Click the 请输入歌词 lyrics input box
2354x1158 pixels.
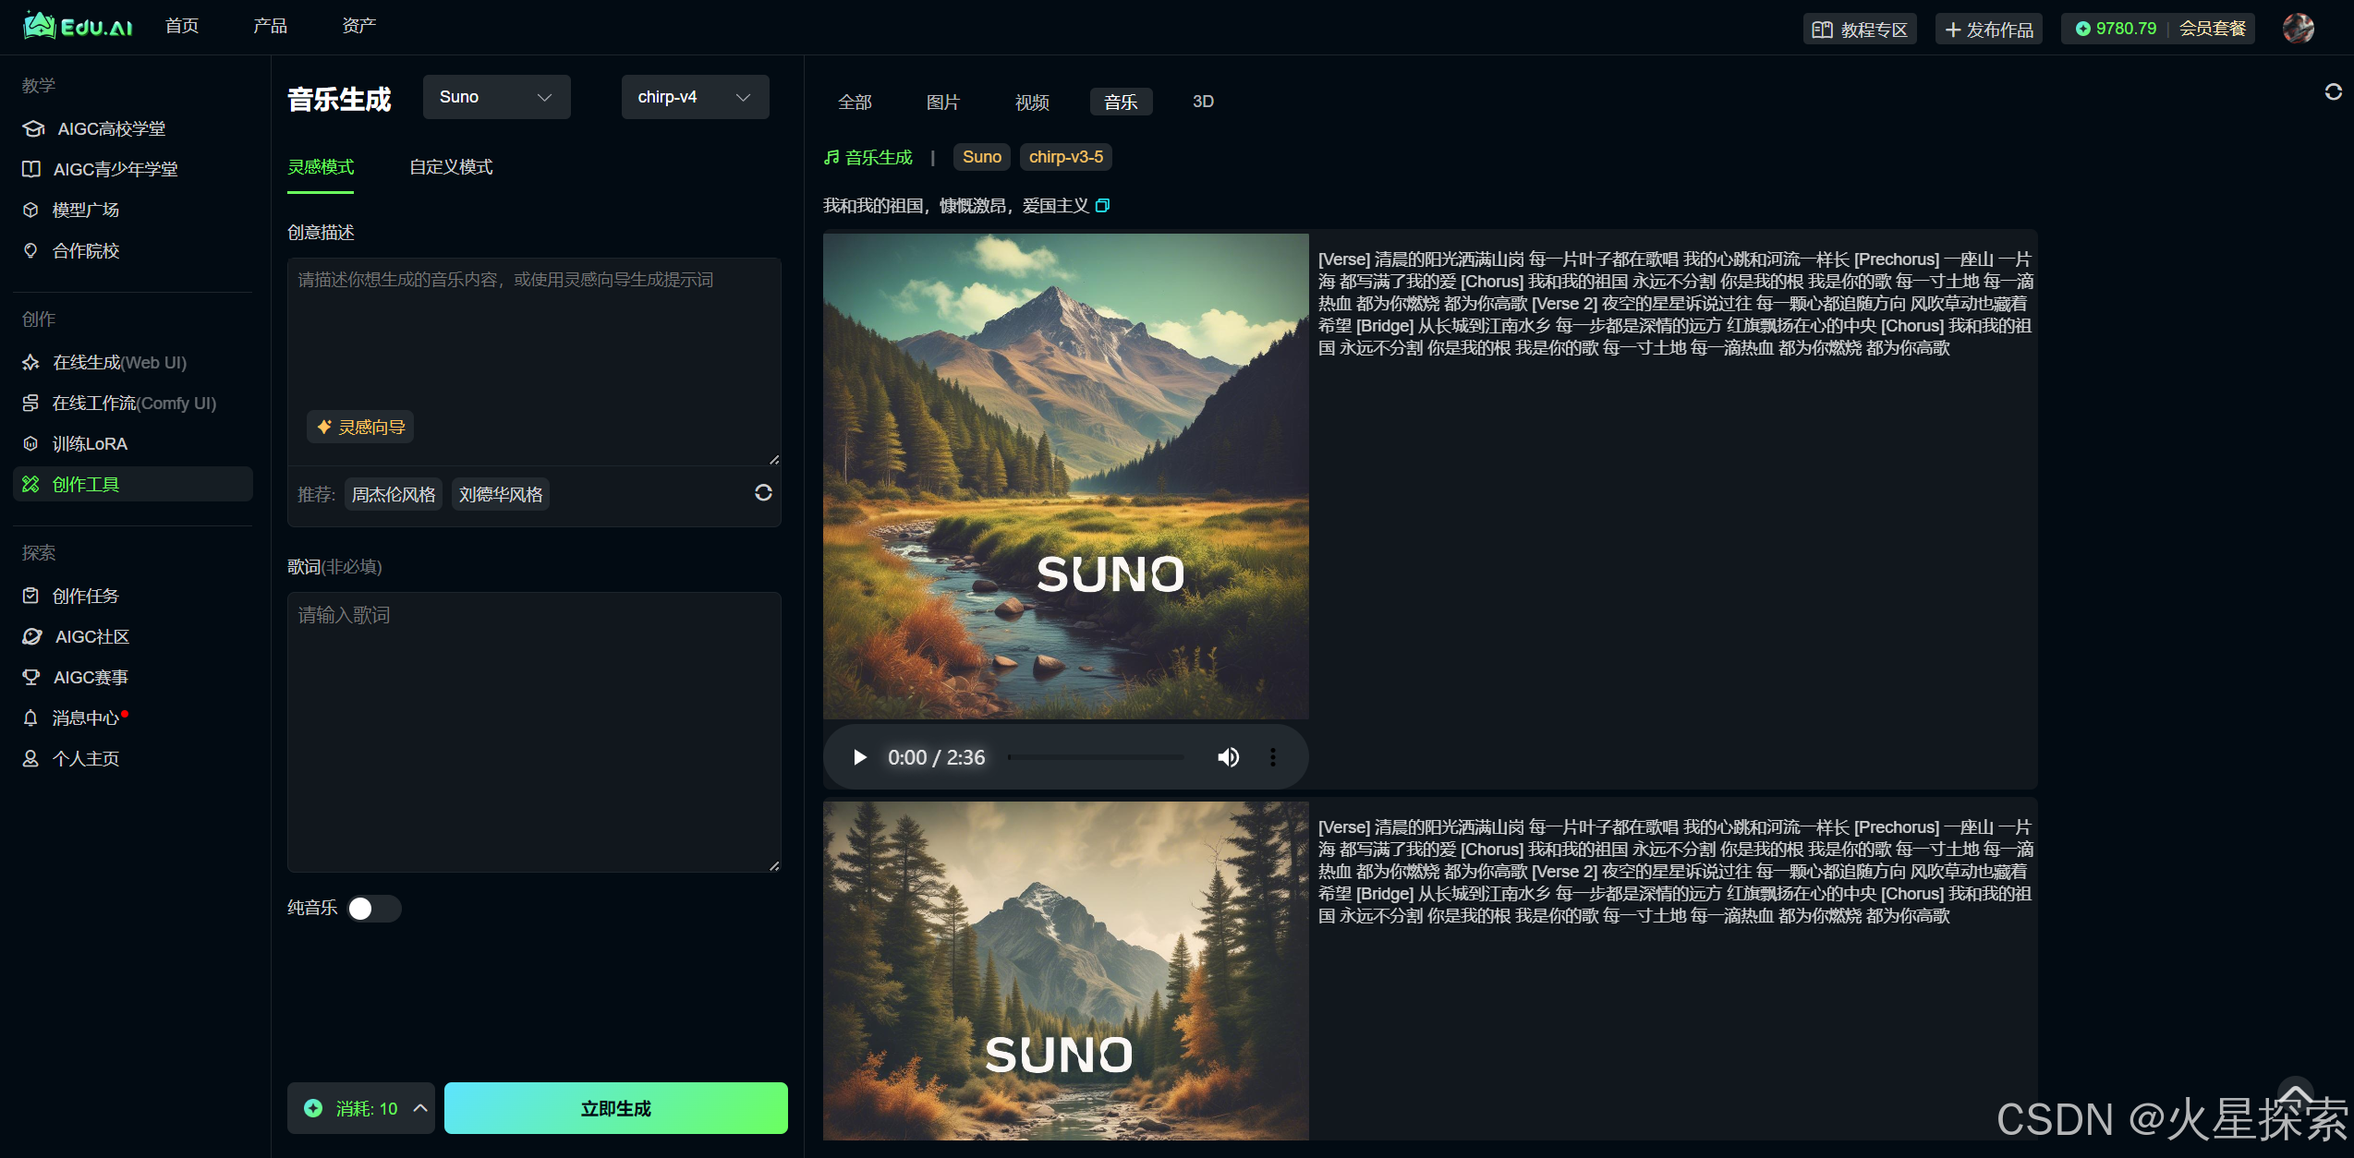[x=534, y=731]
